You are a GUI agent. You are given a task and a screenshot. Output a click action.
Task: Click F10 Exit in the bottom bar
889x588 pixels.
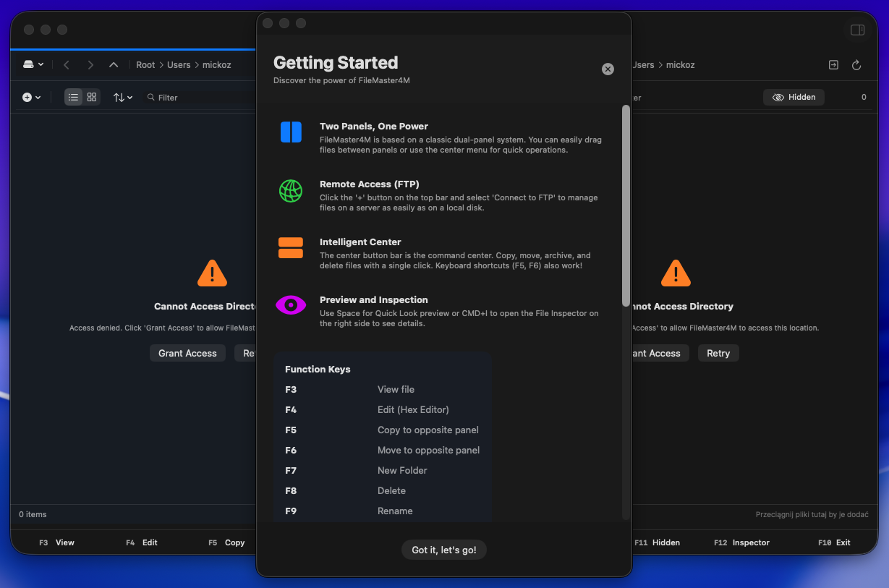(x=834, y=542)
